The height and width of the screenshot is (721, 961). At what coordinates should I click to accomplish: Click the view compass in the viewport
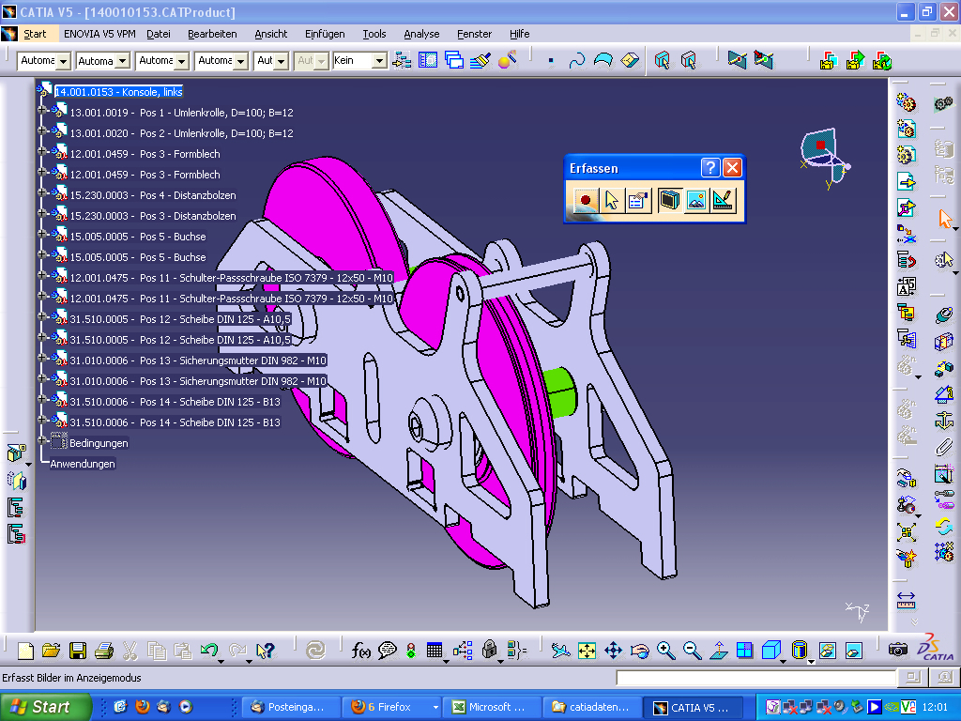coord(824,157)
